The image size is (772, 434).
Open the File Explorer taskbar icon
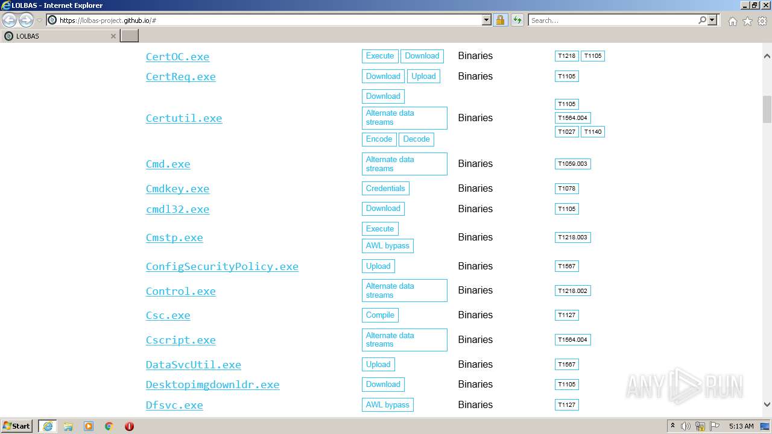(x=68, y=426)
